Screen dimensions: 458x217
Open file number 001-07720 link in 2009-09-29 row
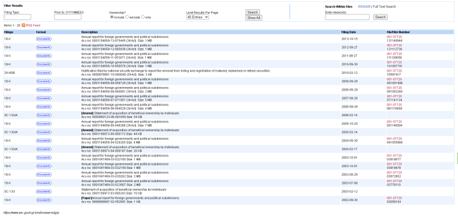coord(394,79)
